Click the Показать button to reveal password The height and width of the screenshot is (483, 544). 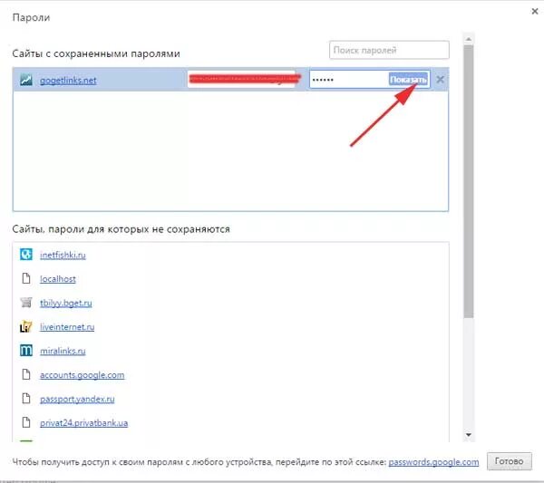click(408, 80)
